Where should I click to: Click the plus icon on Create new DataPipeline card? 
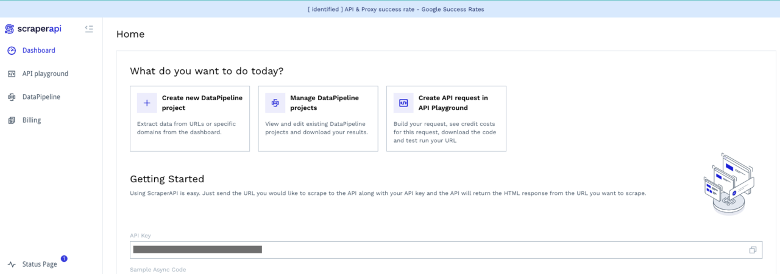tap(147, 103)
